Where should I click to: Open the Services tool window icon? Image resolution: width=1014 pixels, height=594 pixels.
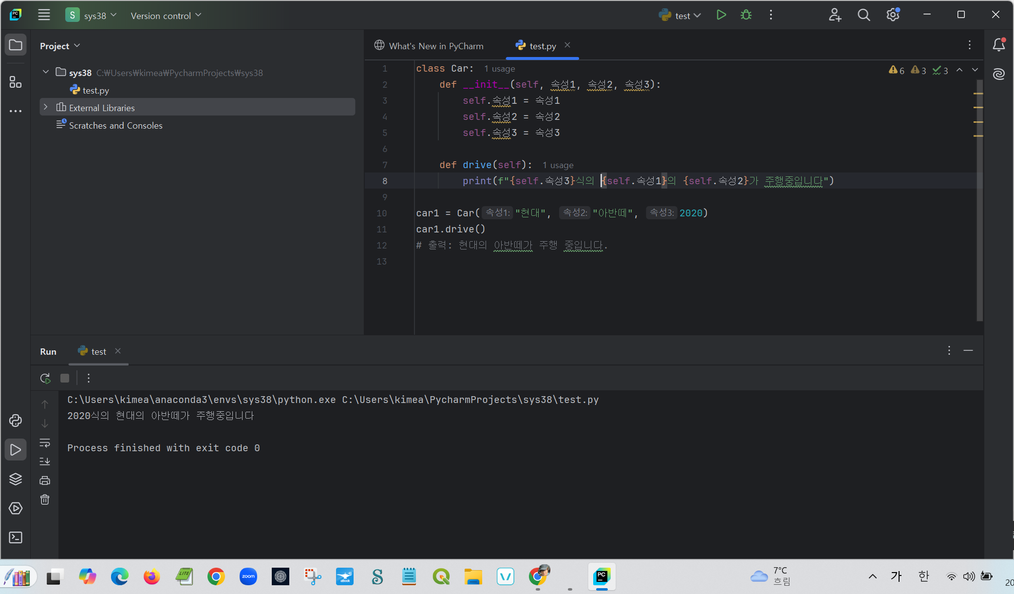tap(16, 508)
